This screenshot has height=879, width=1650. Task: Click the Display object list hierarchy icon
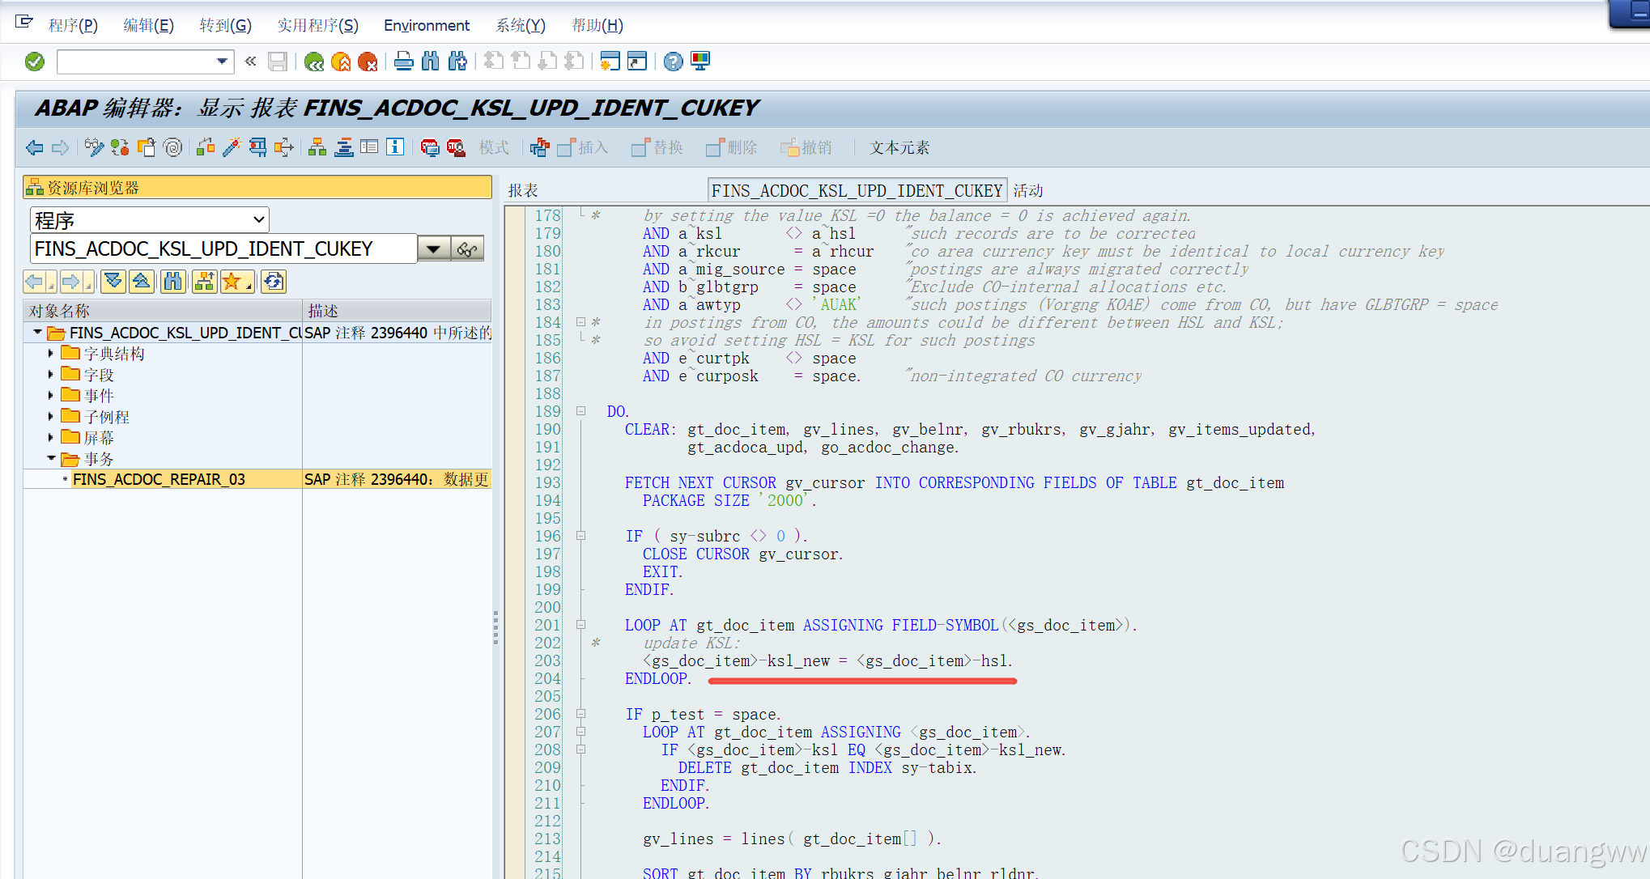click(x=317, y=147)
